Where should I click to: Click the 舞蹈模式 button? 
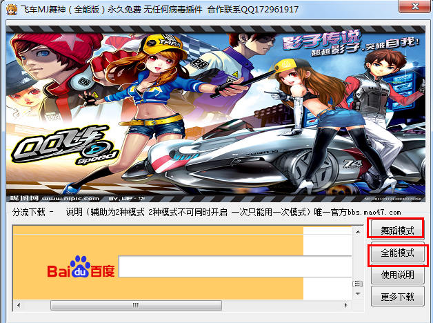coord(397,230)
